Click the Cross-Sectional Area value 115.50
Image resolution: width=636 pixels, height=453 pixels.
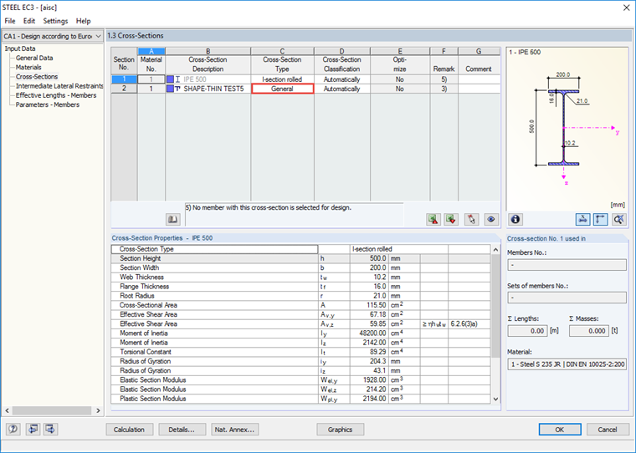(x=369, y=305)
